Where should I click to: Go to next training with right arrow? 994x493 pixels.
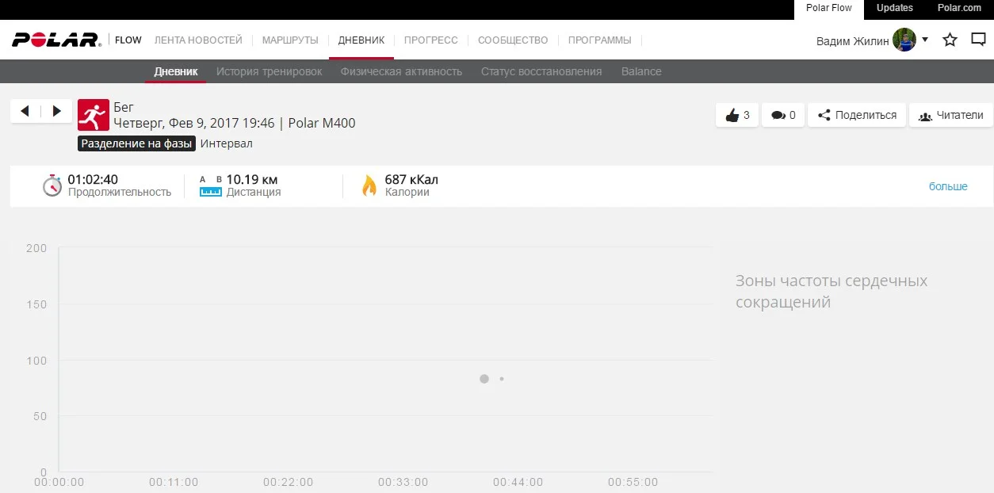click(56, 111)
